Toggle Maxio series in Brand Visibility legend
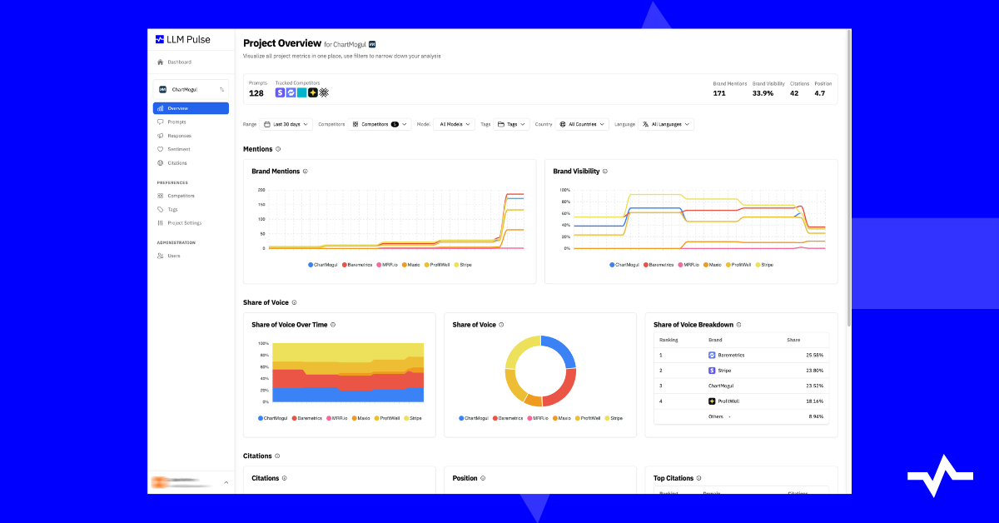Viewport: 999px width, 523px height. tap(713, 265)
